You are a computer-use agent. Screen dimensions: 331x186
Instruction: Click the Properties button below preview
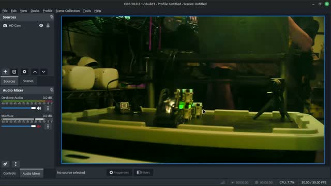pyautogui.click(x=119, y=173)
